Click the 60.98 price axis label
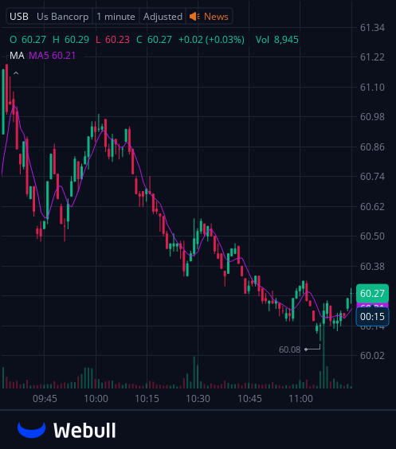 pyautogui.click(x=372, y=117)
